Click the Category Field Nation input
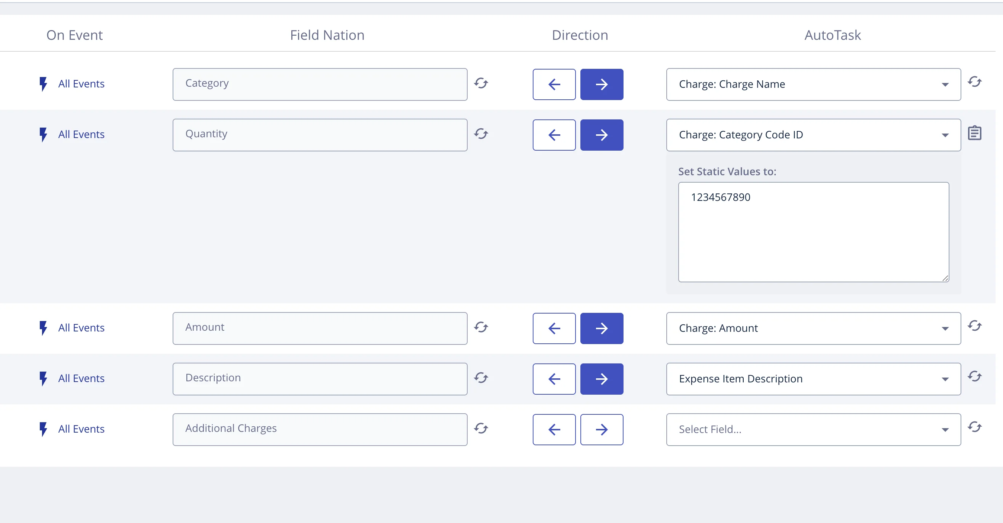This screenshot has height=523, width=1003. [320, 84]
